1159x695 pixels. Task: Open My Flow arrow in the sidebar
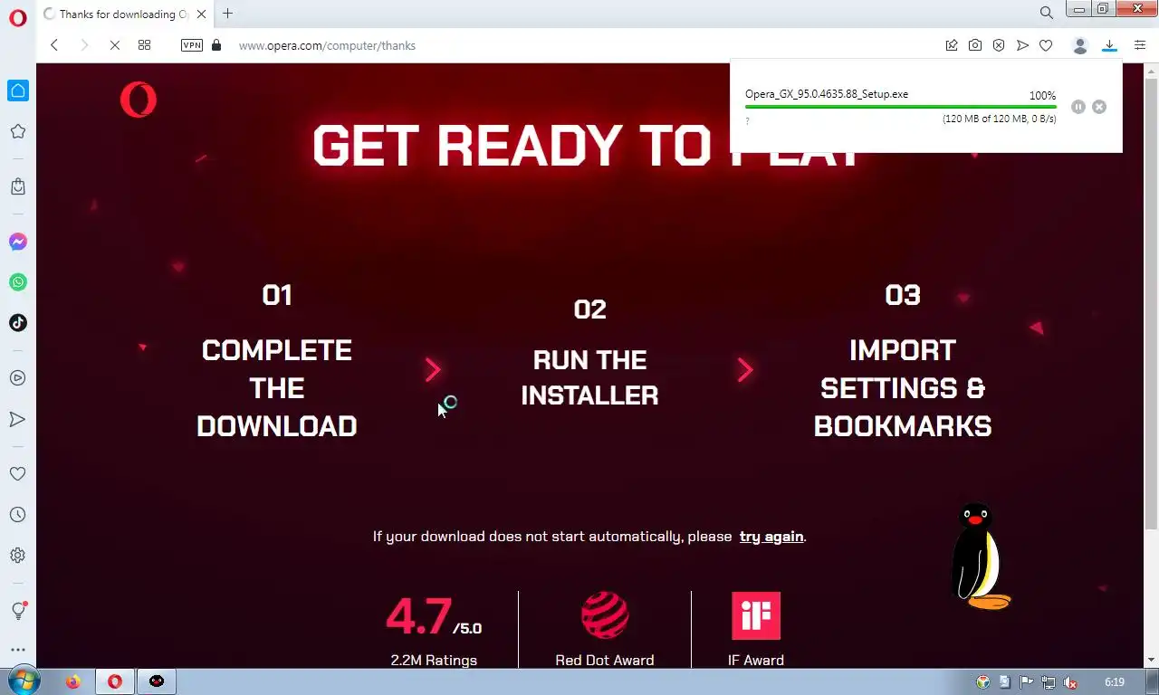click(18, 419)
